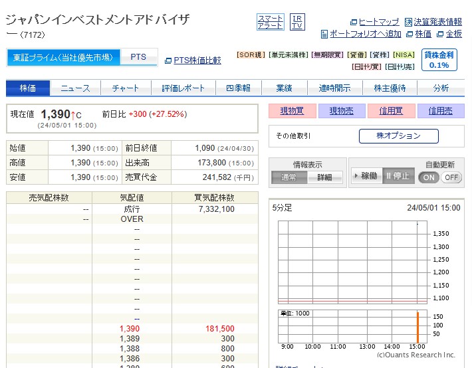Click the 買気配株数 column header
This screenshot has width=472, height=368.
[215, 198]
